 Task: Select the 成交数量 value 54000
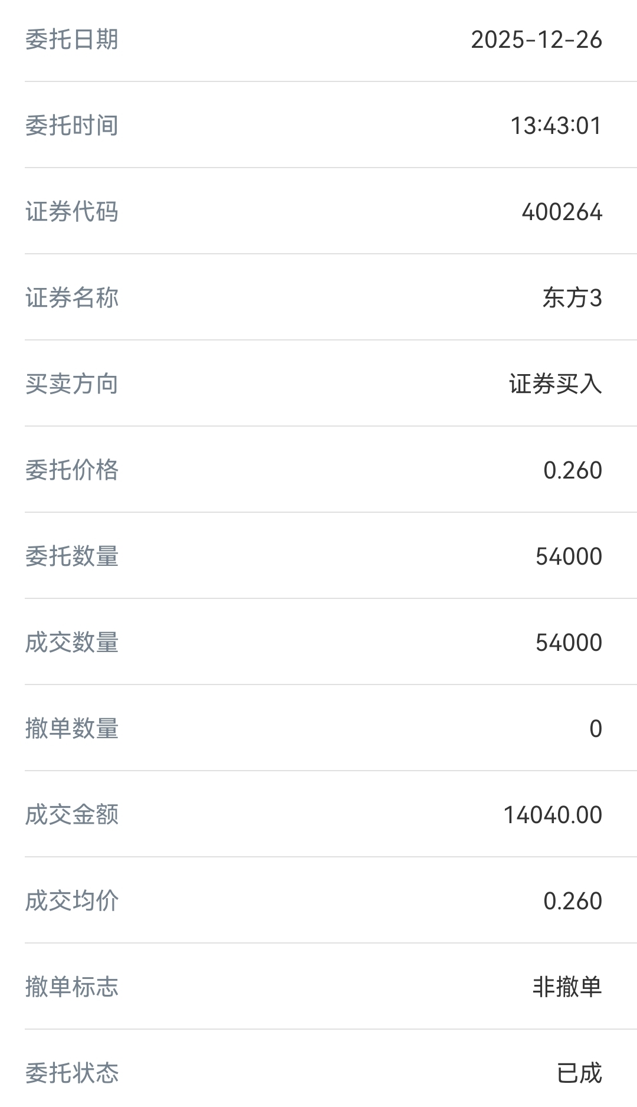click(569, 643)
